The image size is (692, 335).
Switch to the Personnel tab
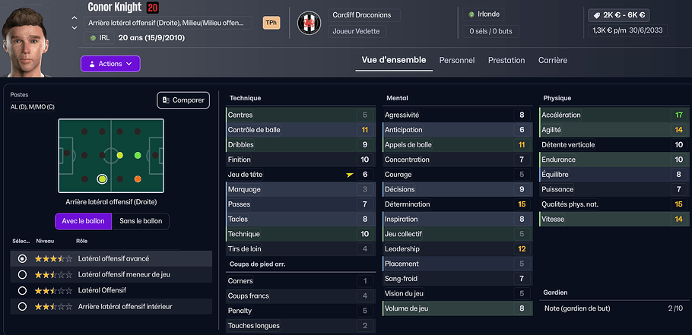(x=457, y=60)
